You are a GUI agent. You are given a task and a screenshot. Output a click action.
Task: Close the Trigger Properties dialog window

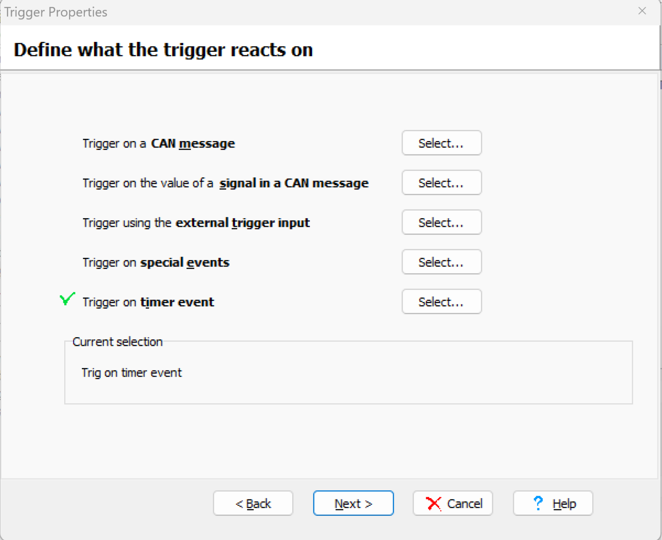tap(642, 11)
